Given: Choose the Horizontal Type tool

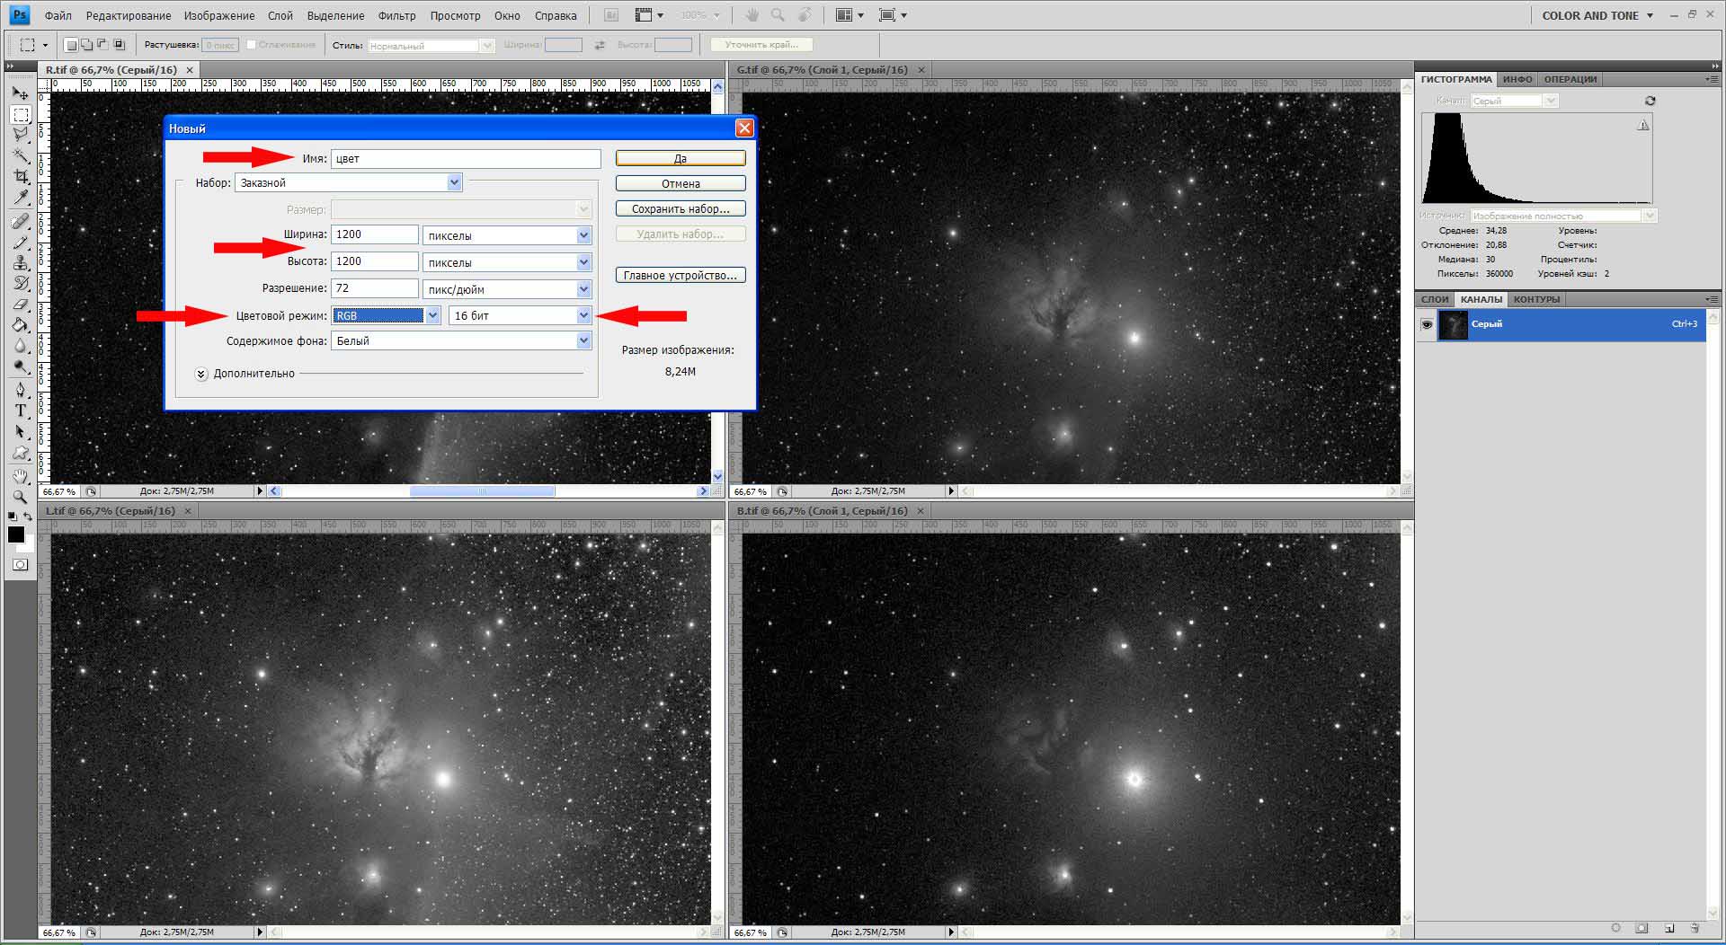Looking at the screenshot, I should 21,411.
